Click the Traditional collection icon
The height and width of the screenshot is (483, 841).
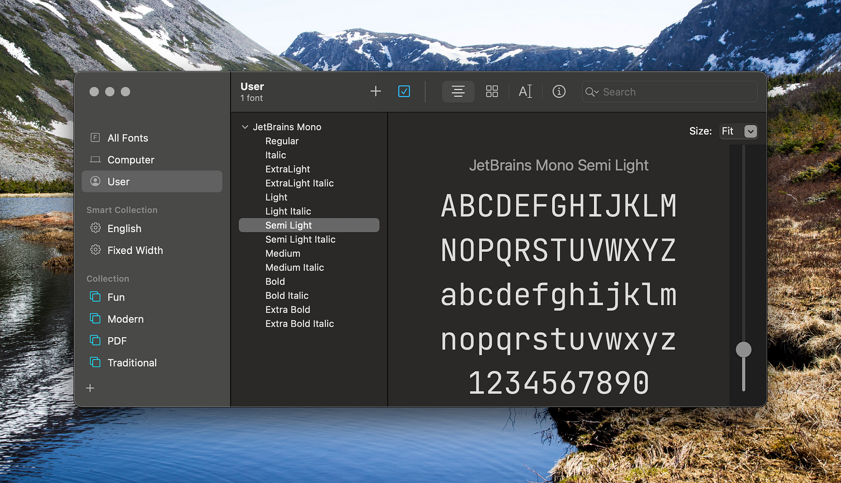(95, 362)
